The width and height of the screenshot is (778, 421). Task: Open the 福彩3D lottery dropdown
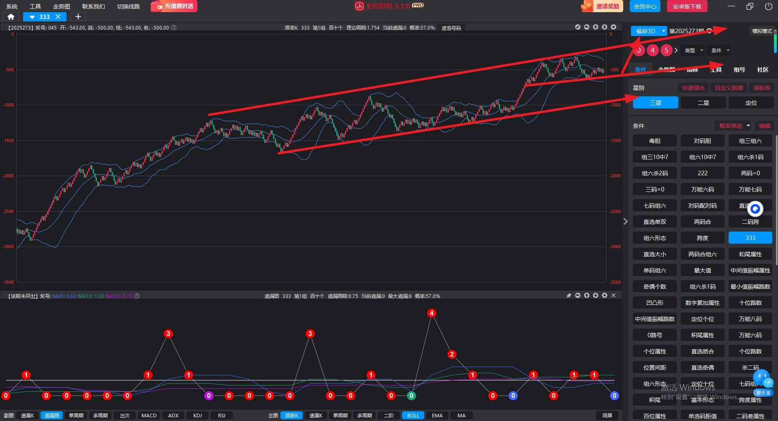tap(649, 31)
